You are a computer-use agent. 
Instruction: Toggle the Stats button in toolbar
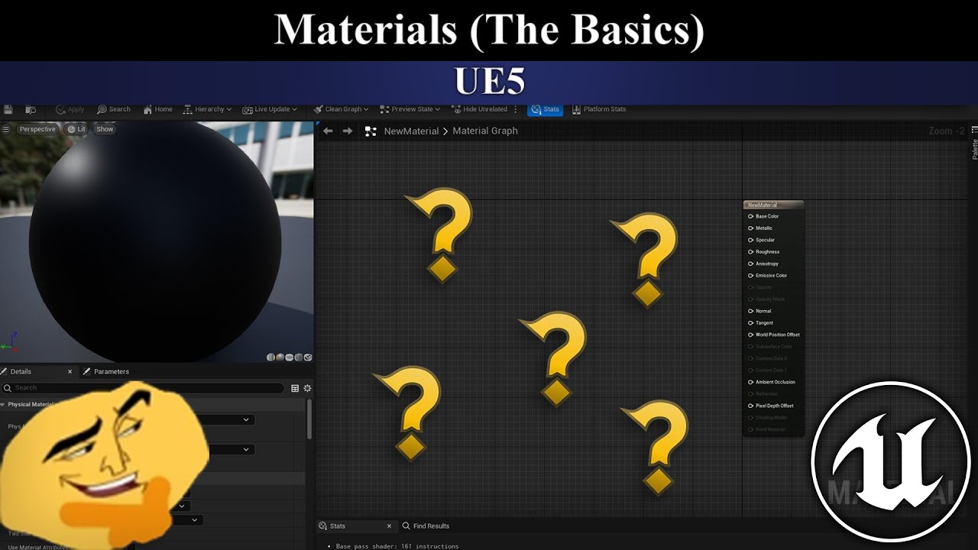(x=545, y=109)
